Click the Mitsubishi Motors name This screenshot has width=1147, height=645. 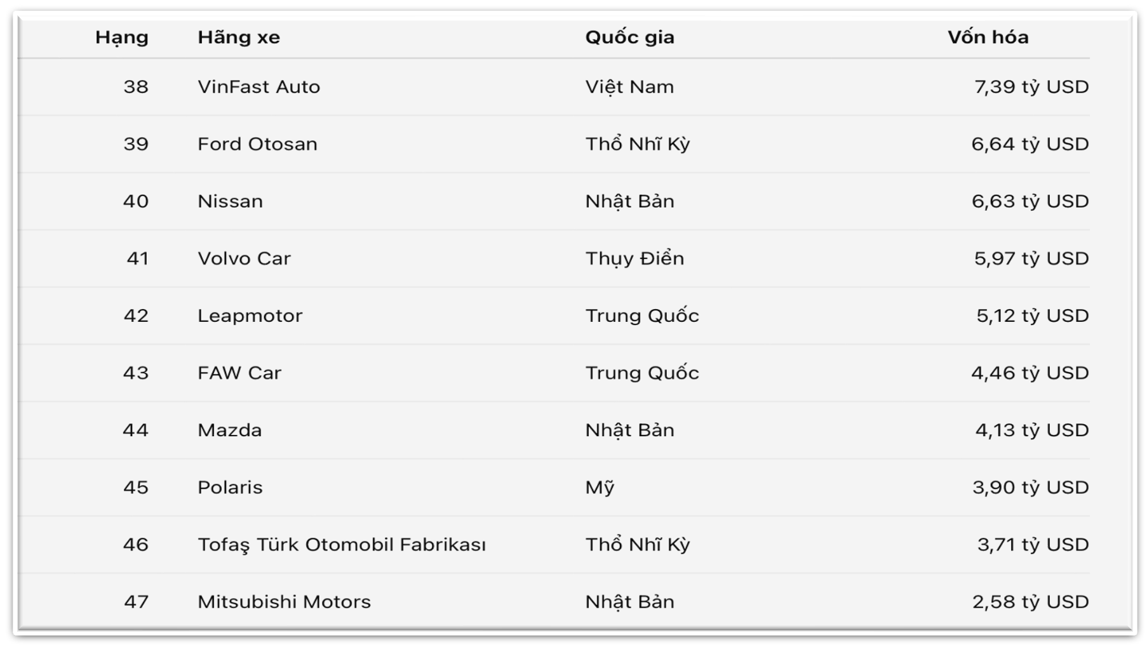click(x=284, y=601)
